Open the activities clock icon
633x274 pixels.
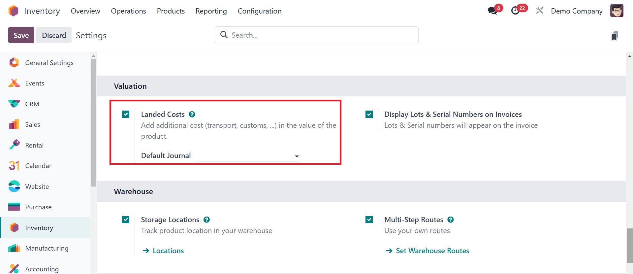pos(515,11)
